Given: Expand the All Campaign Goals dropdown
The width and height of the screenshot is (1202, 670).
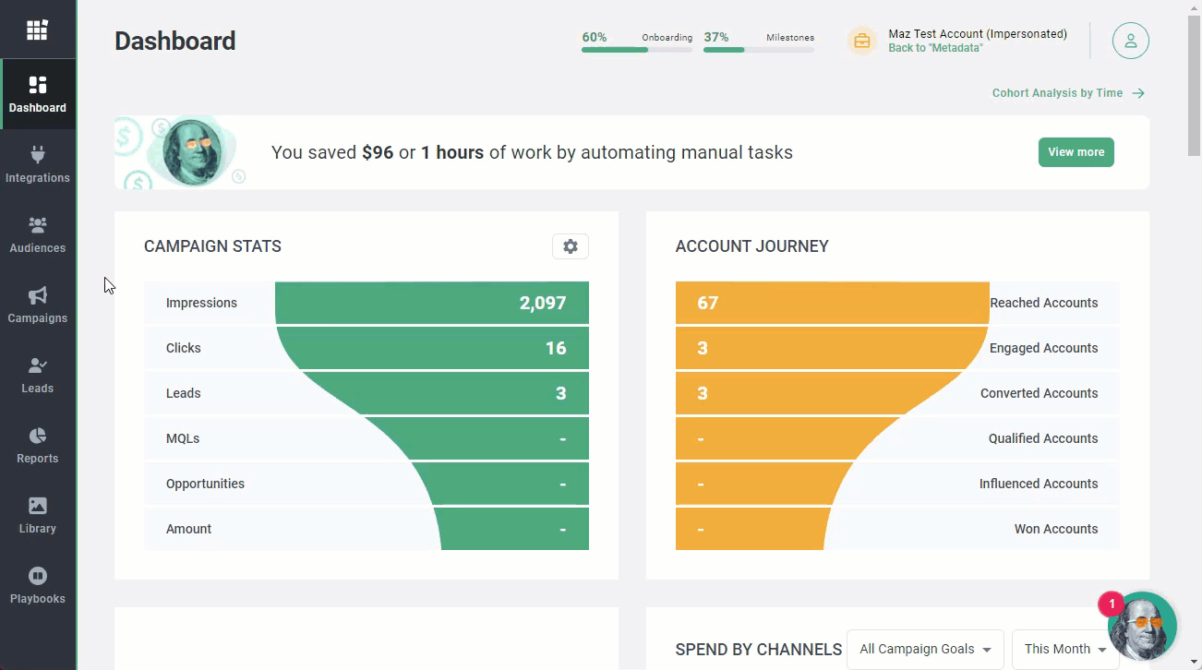Looking at the screenshot, I should 925,650.
